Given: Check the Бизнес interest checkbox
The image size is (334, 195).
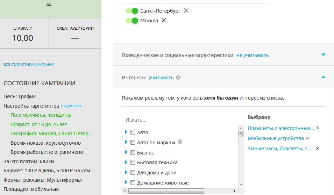Looking at the screenshot, I should (133, 152).
